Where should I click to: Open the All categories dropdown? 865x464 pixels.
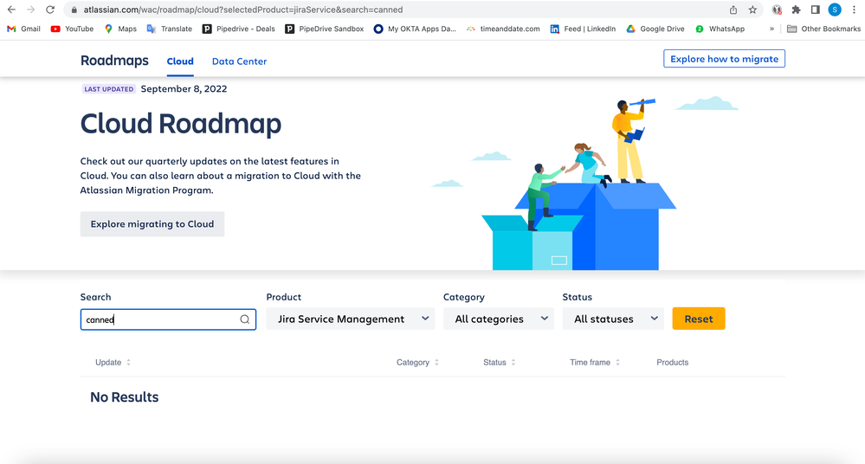pyautogui.click(x=499, y=319)
